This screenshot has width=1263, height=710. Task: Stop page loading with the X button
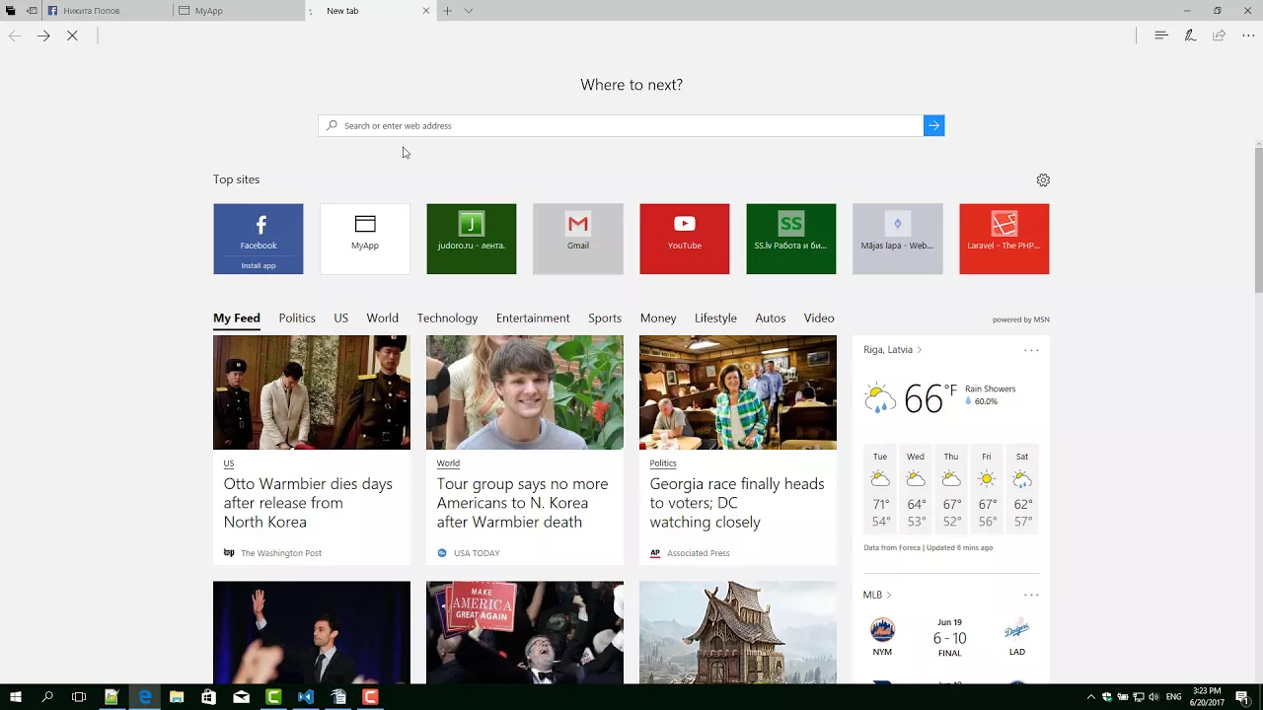coord(72,35)
